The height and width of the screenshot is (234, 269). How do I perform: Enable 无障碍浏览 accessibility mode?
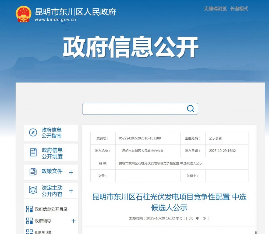tap(215, 9)
